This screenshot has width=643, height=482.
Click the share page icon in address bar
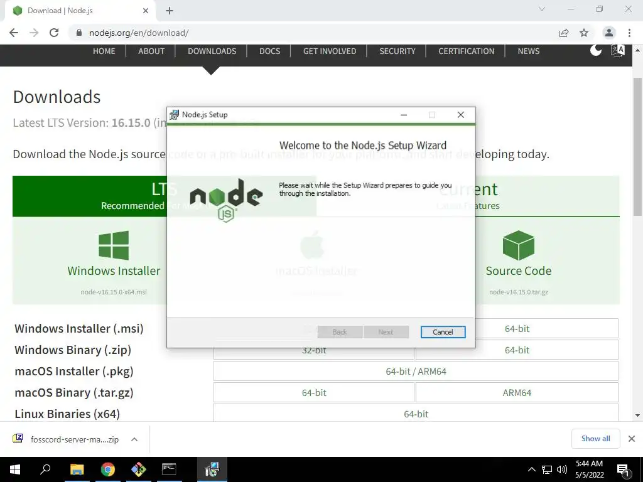click(x=564, y=33)
